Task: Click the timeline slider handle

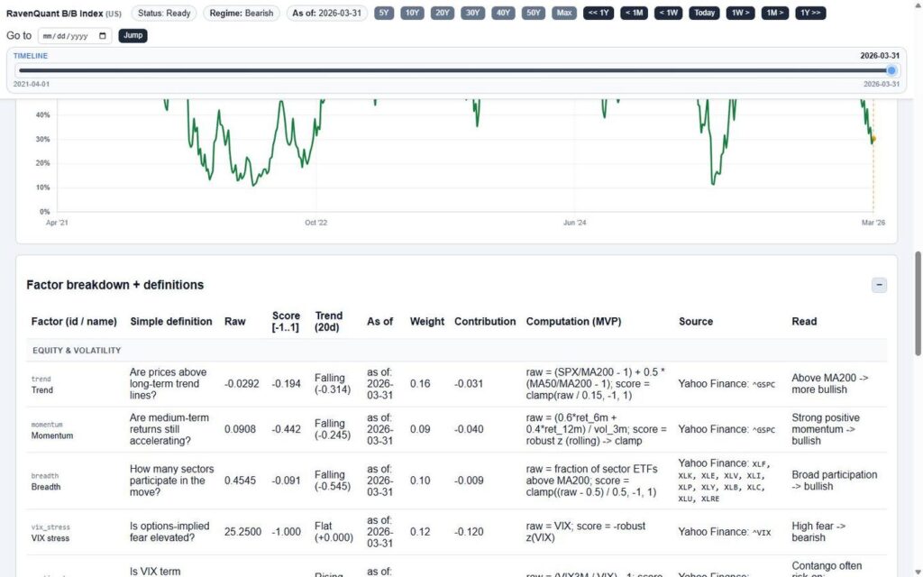Action: point(891,70)
